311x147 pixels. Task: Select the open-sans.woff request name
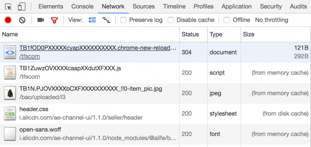40,130
